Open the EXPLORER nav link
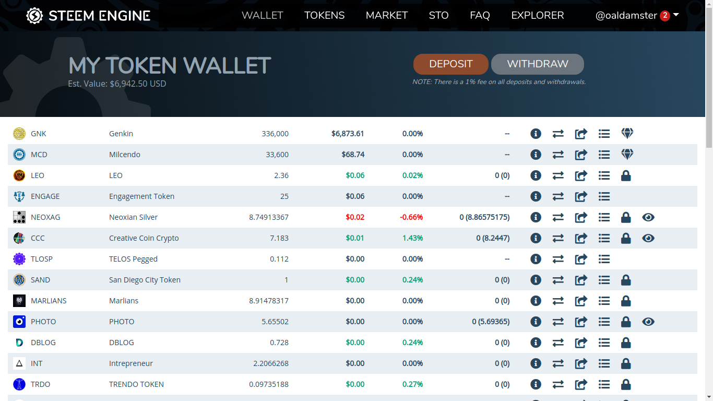713x401 pixels. tap(538, 16)
